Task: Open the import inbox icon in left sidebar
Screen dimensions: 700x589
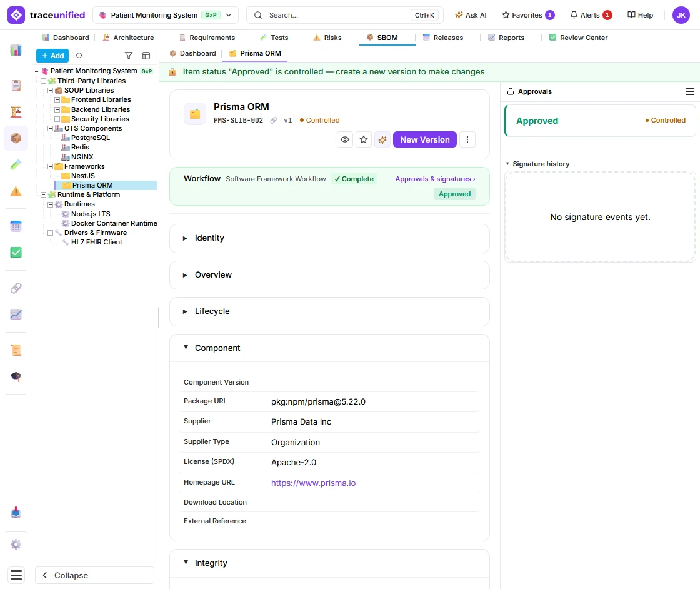Action: 16,512
